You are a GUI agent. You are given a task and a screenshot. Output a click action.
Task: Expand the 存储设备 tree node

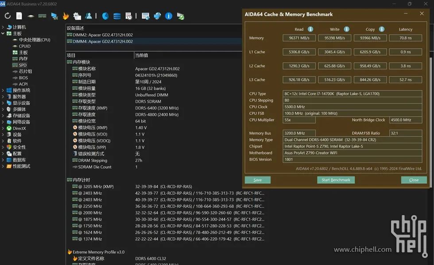(x=3, y=116)
